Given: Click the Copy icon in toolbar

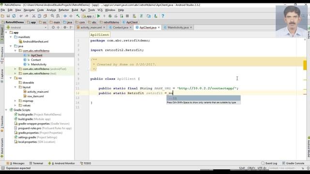Looking at the screenshot, I should tap(40, 16).
